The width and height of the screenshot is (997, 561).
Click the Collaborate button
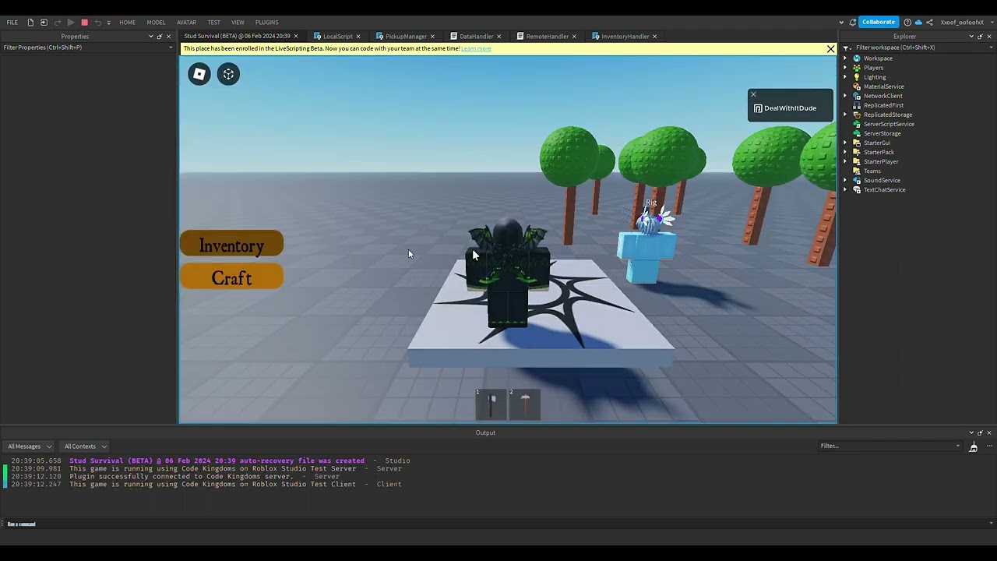pyautogui.click(x=879, y=22)
